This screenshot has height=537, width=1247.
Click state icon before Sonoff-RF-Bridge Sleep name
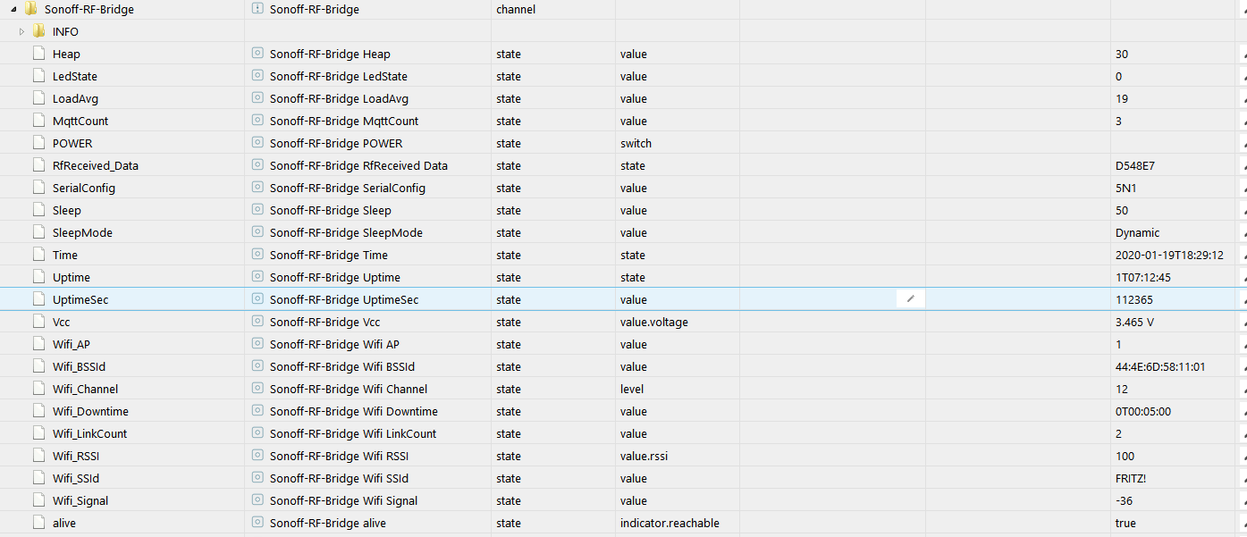(258, 210)
